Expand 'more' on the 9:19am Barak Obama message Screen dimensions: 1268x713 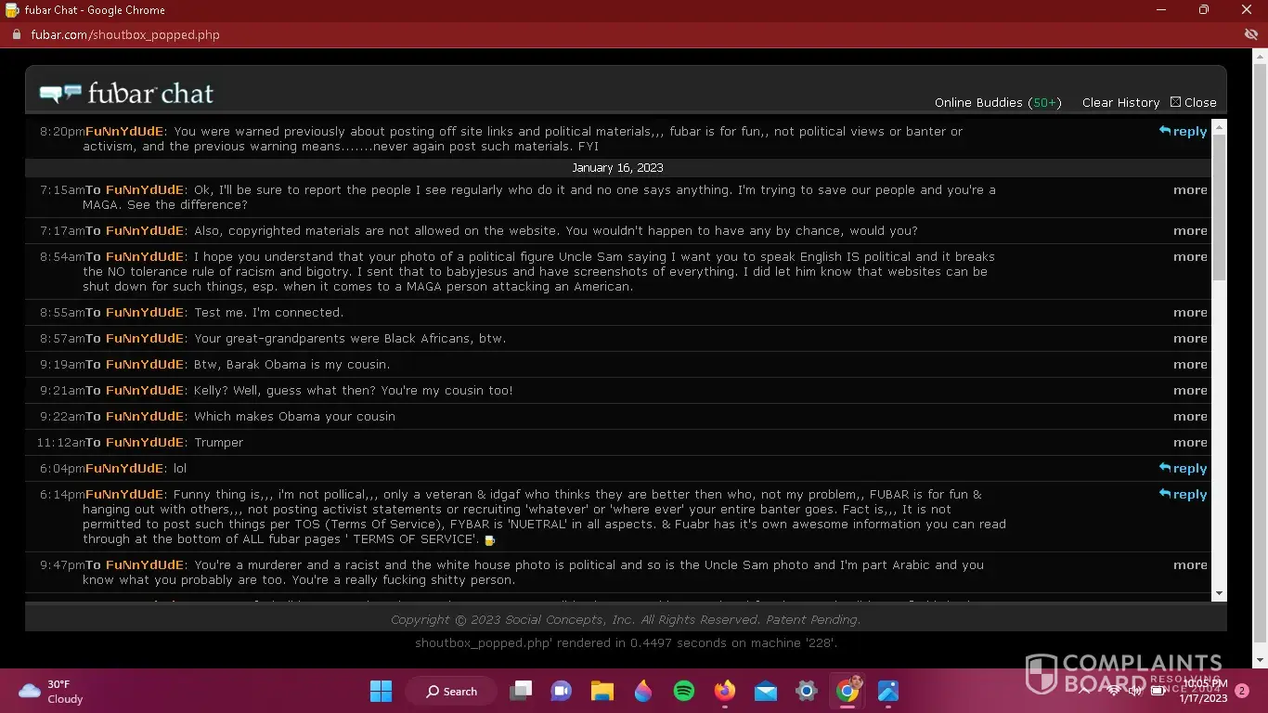point(1190,365)
